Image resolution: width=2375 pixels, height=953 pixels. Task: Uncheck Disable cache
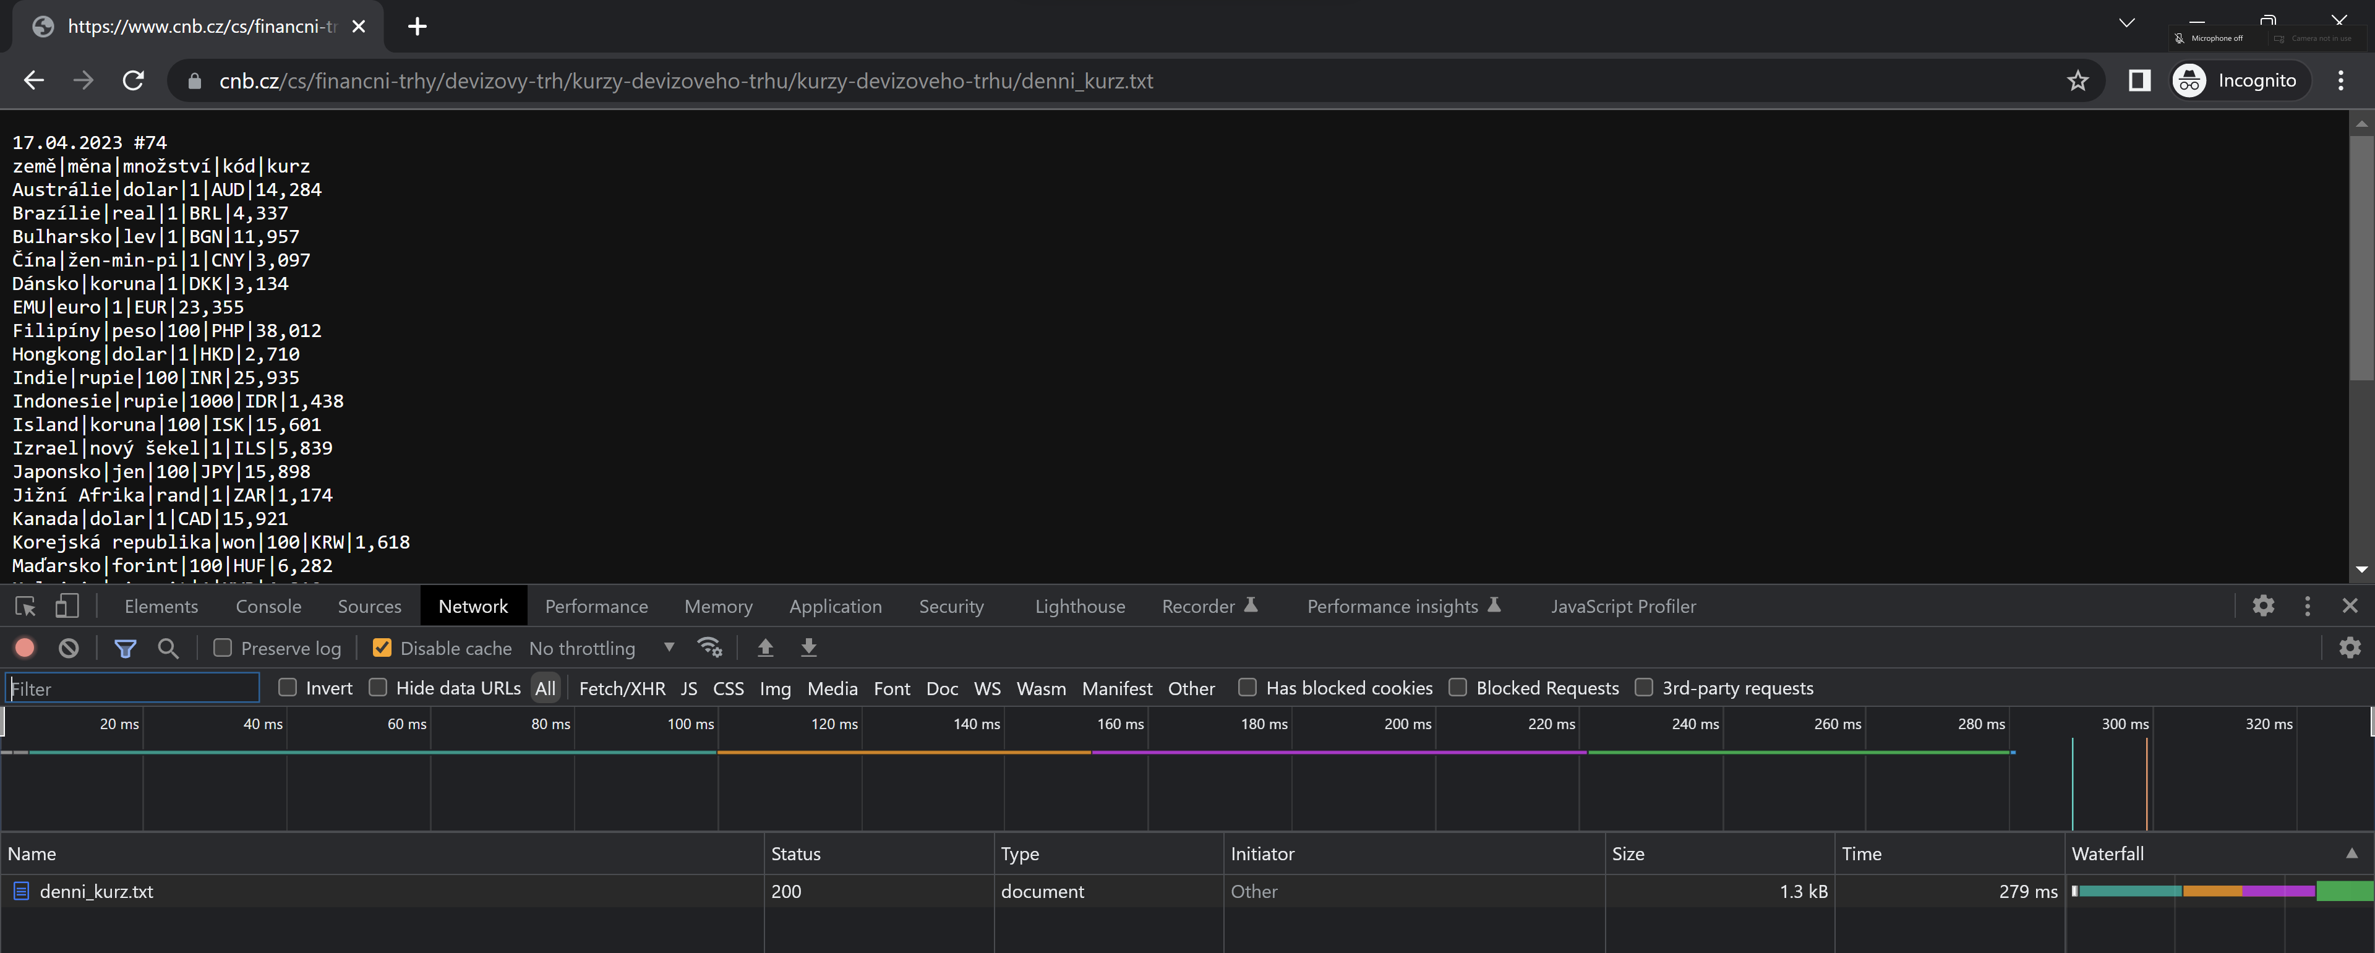(382, 647)
